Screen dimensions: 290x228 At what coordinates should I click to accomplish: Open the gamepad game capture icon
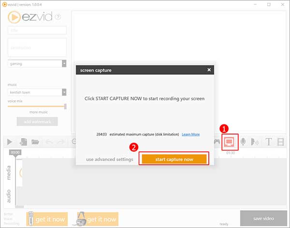click(x=217, y=142)
